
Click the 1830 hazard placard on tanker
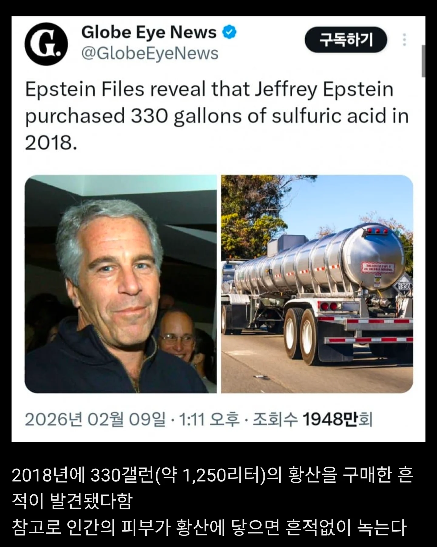pyautogui.click(x=403, y=287)
